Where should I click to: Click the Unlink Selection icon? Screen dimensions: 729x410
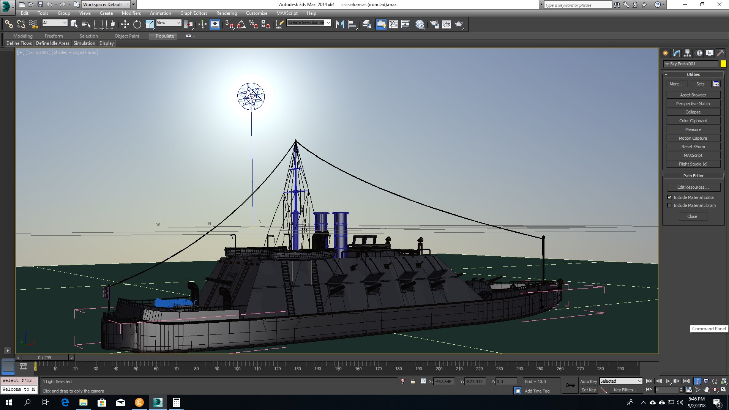[21, 24]
